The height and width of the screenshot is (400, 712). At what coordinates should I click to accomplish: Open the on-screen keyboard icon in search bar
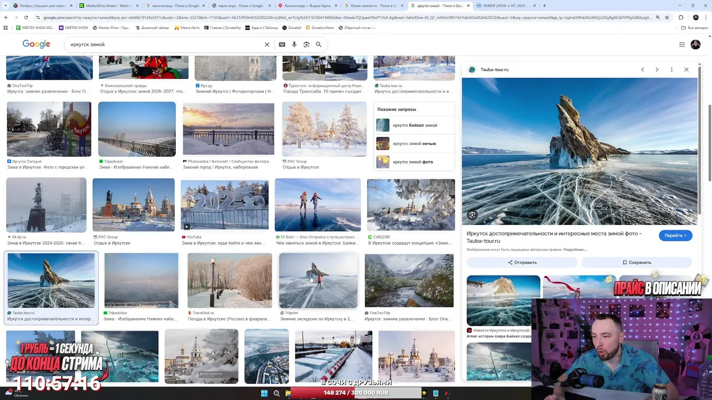pos(282,44)
